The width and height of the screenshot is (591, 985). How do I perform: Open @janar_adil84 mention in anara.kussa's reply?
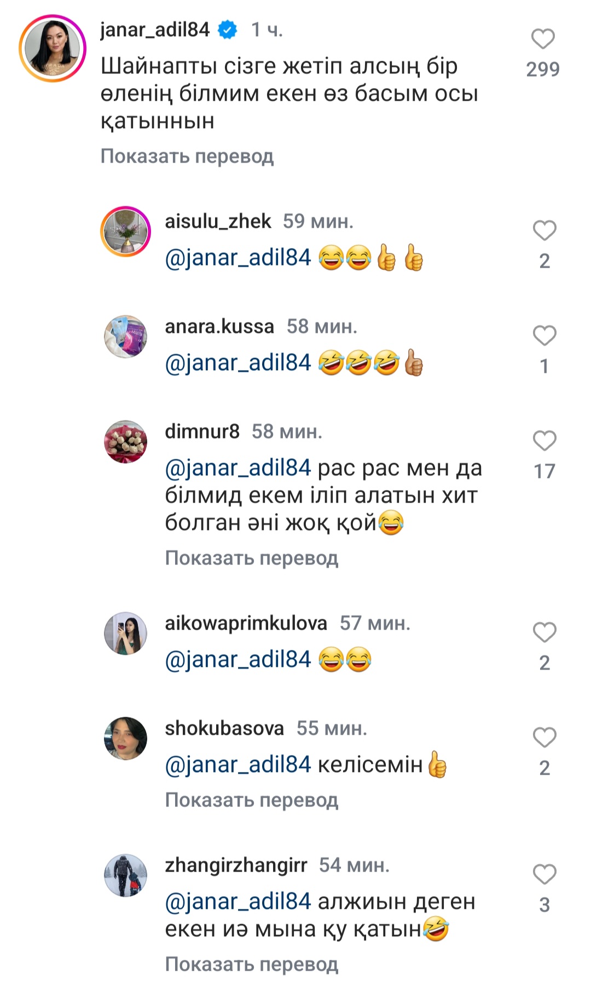pyautogui.click(x=238, y=363)
